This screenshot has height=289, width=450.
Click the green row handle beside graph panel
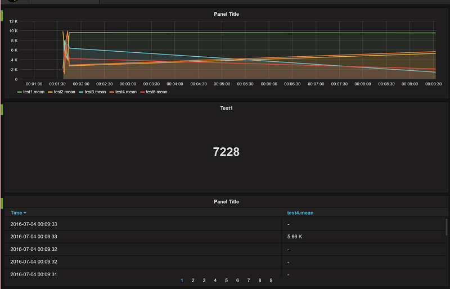2,16
